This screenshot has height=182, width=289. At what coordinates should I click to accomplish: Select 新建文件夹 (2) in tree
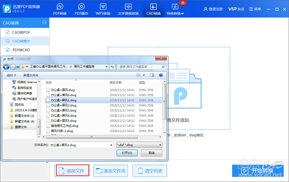click(x=22, y=116)
